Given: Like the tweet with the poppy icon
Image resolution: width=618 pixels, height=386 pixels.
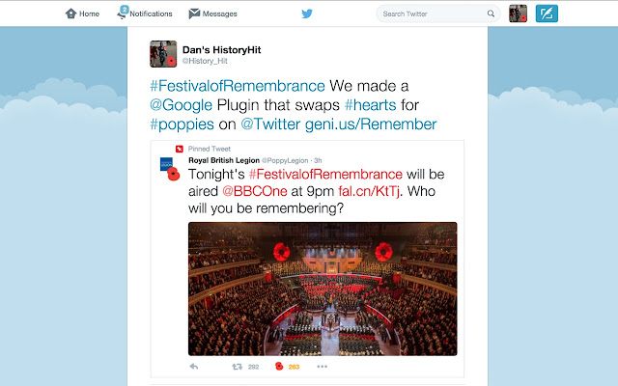Looking at the screenshot, I should pyautogui.click(x=279, y=367).
